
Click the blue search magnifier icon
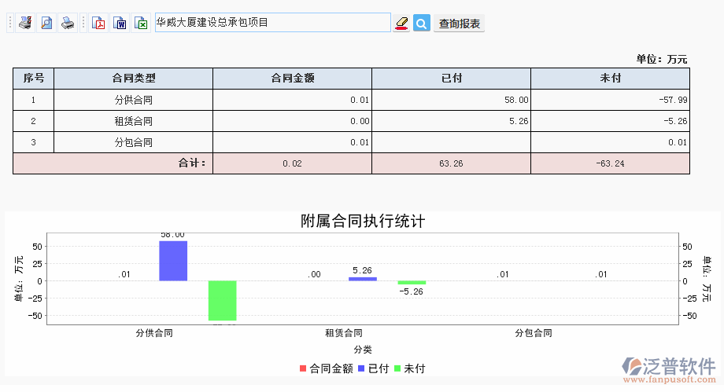click(x=422, y=23)
